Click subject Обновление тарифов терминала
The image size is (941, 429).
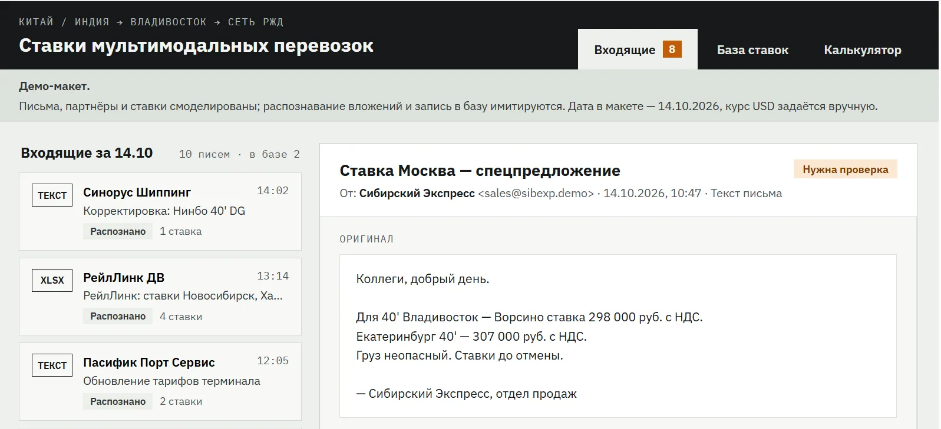[171, 381]
